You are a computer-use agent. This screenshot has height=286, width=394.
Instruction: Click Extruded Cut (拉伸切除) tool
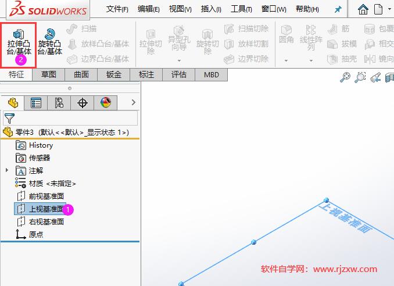(151, 42)
